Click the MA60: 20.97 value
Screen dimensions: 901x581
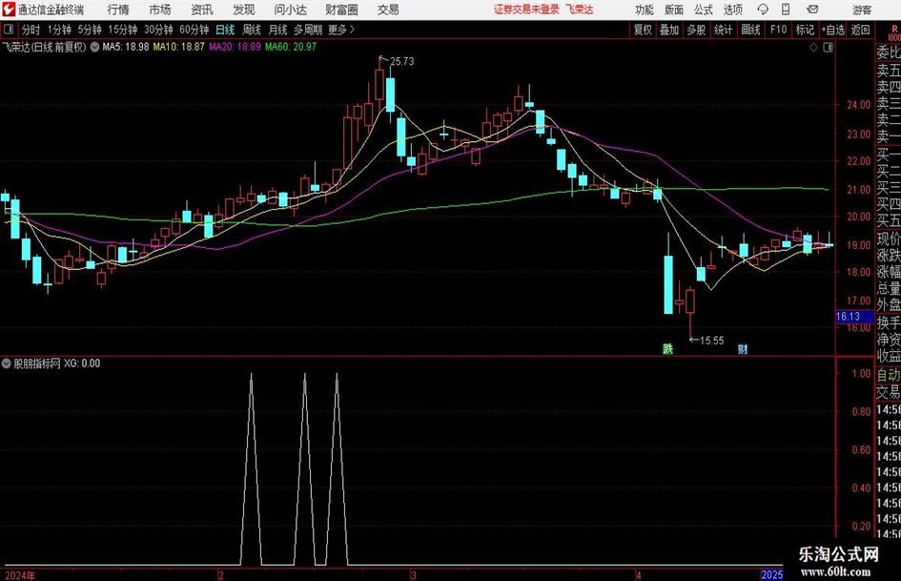291,47
